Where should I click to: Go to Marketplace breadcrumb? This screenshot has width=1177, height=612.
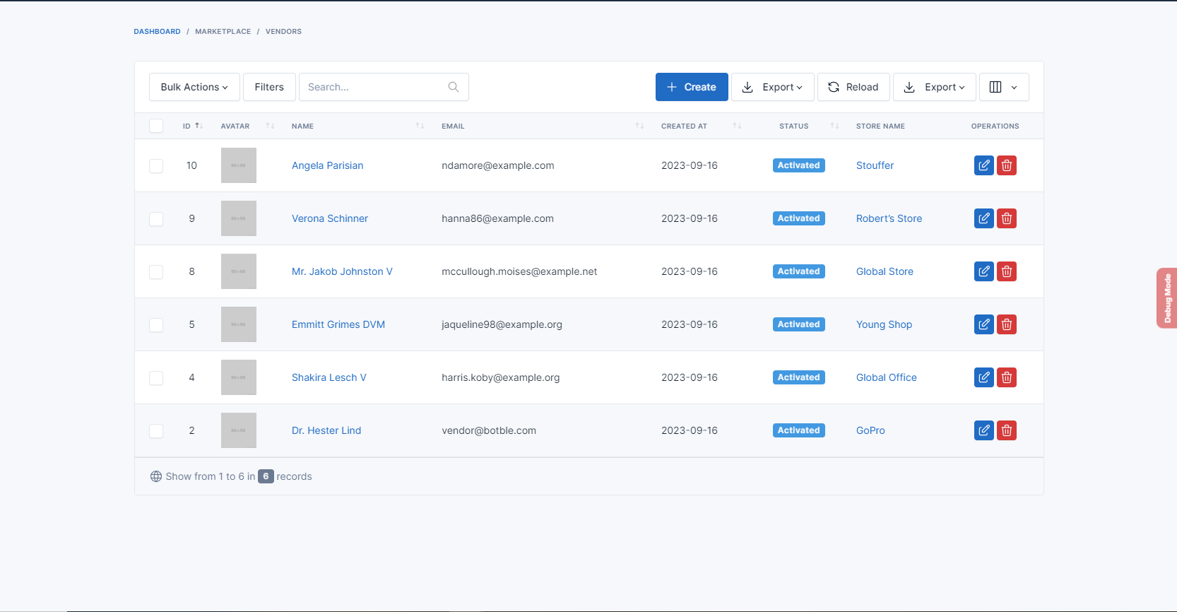point(223,31)
